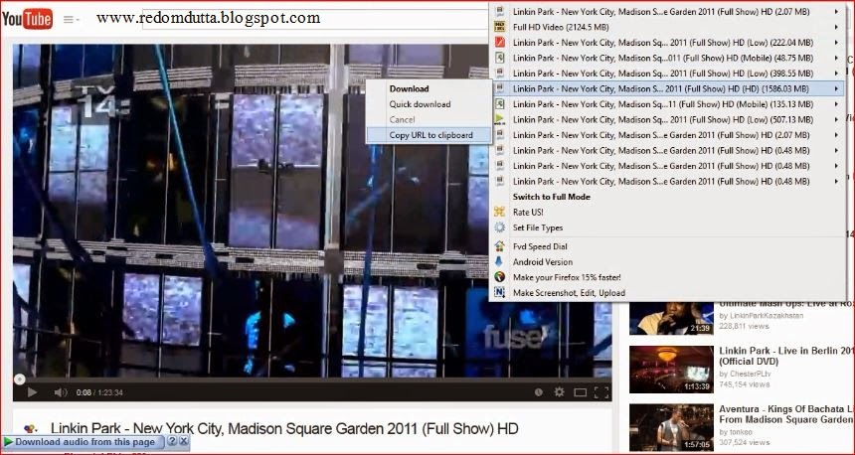Open the 1:57:05 duration video thumbnail
The image size is (855, 455).
pos(671,428)
